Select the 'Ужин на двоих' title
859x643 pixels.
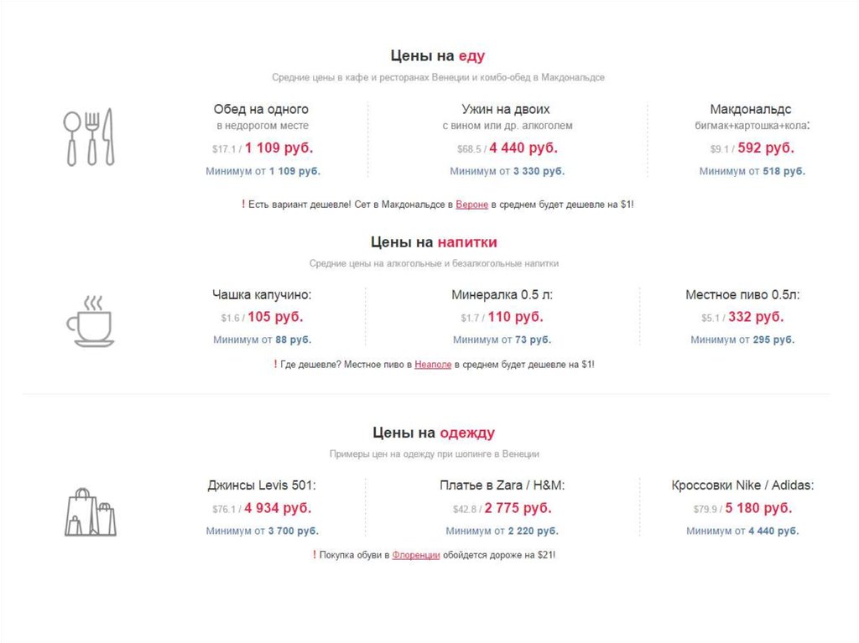[x=506, y=109]
